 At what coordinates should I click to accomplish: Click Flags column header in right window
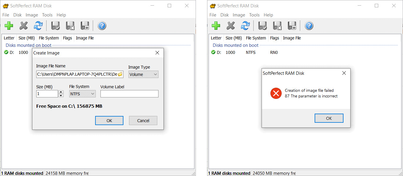click(275, 38)
